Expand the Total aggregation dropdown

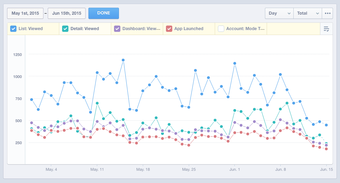coord(308,13)
